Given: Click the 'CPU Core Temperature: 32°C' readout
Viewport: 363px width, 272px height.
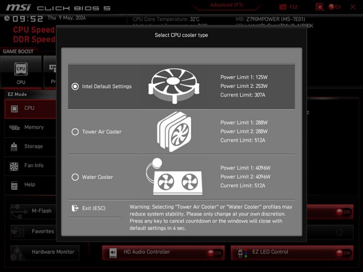Looking at the screenshot, I should pos(166,19).
